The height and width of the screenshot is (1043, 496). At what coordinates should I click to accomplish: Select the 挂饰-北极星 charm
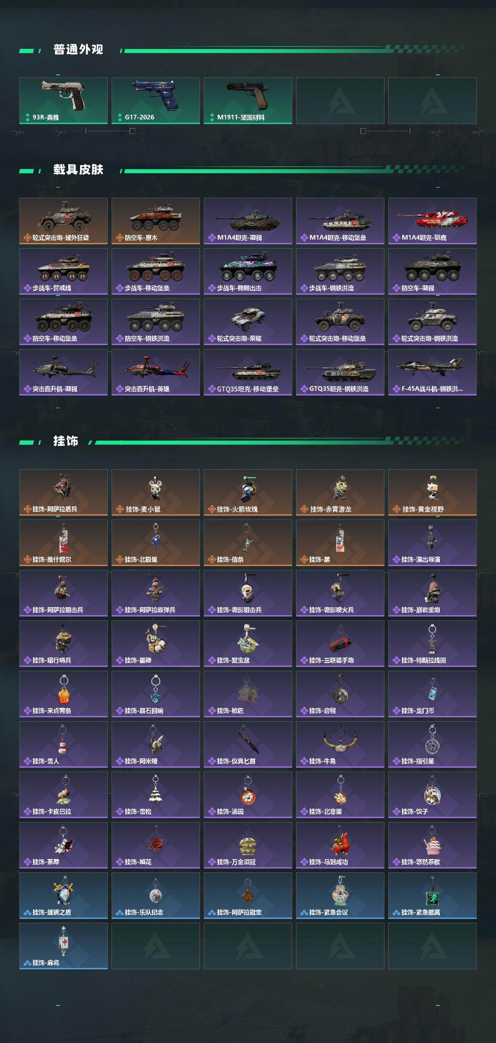pos(156,543)
